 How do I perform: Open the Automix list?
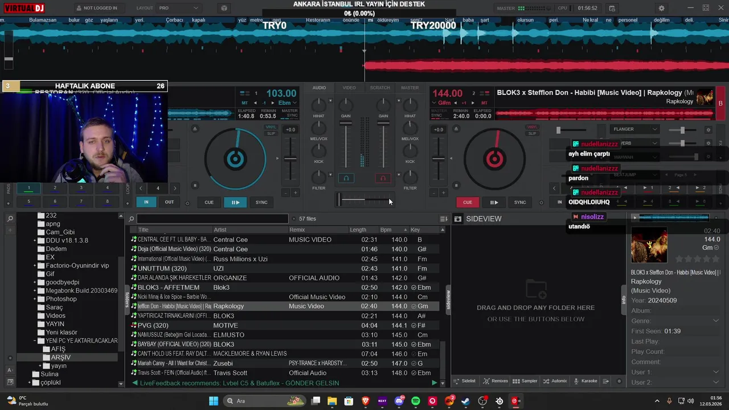(555, 381)
